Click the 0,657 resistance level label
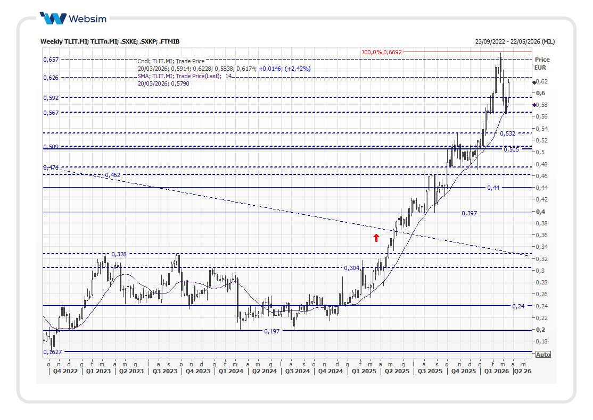593x420 pixels. coord(51,60)
